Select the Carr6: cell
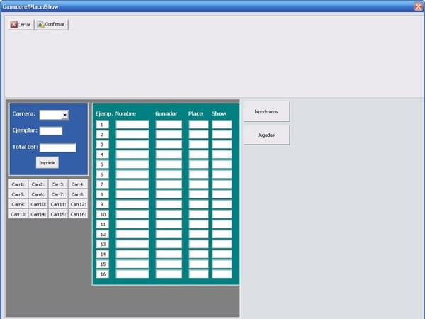This screenshot has height=319, width=425. point(38,194)
